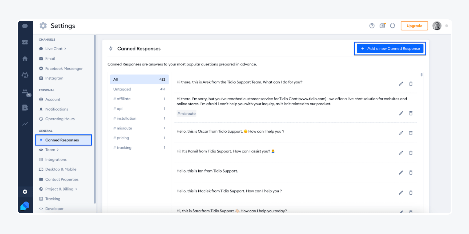469x234 pixels.
Task: Edit the Maciek greeting canned response
Action: point(401,193)
